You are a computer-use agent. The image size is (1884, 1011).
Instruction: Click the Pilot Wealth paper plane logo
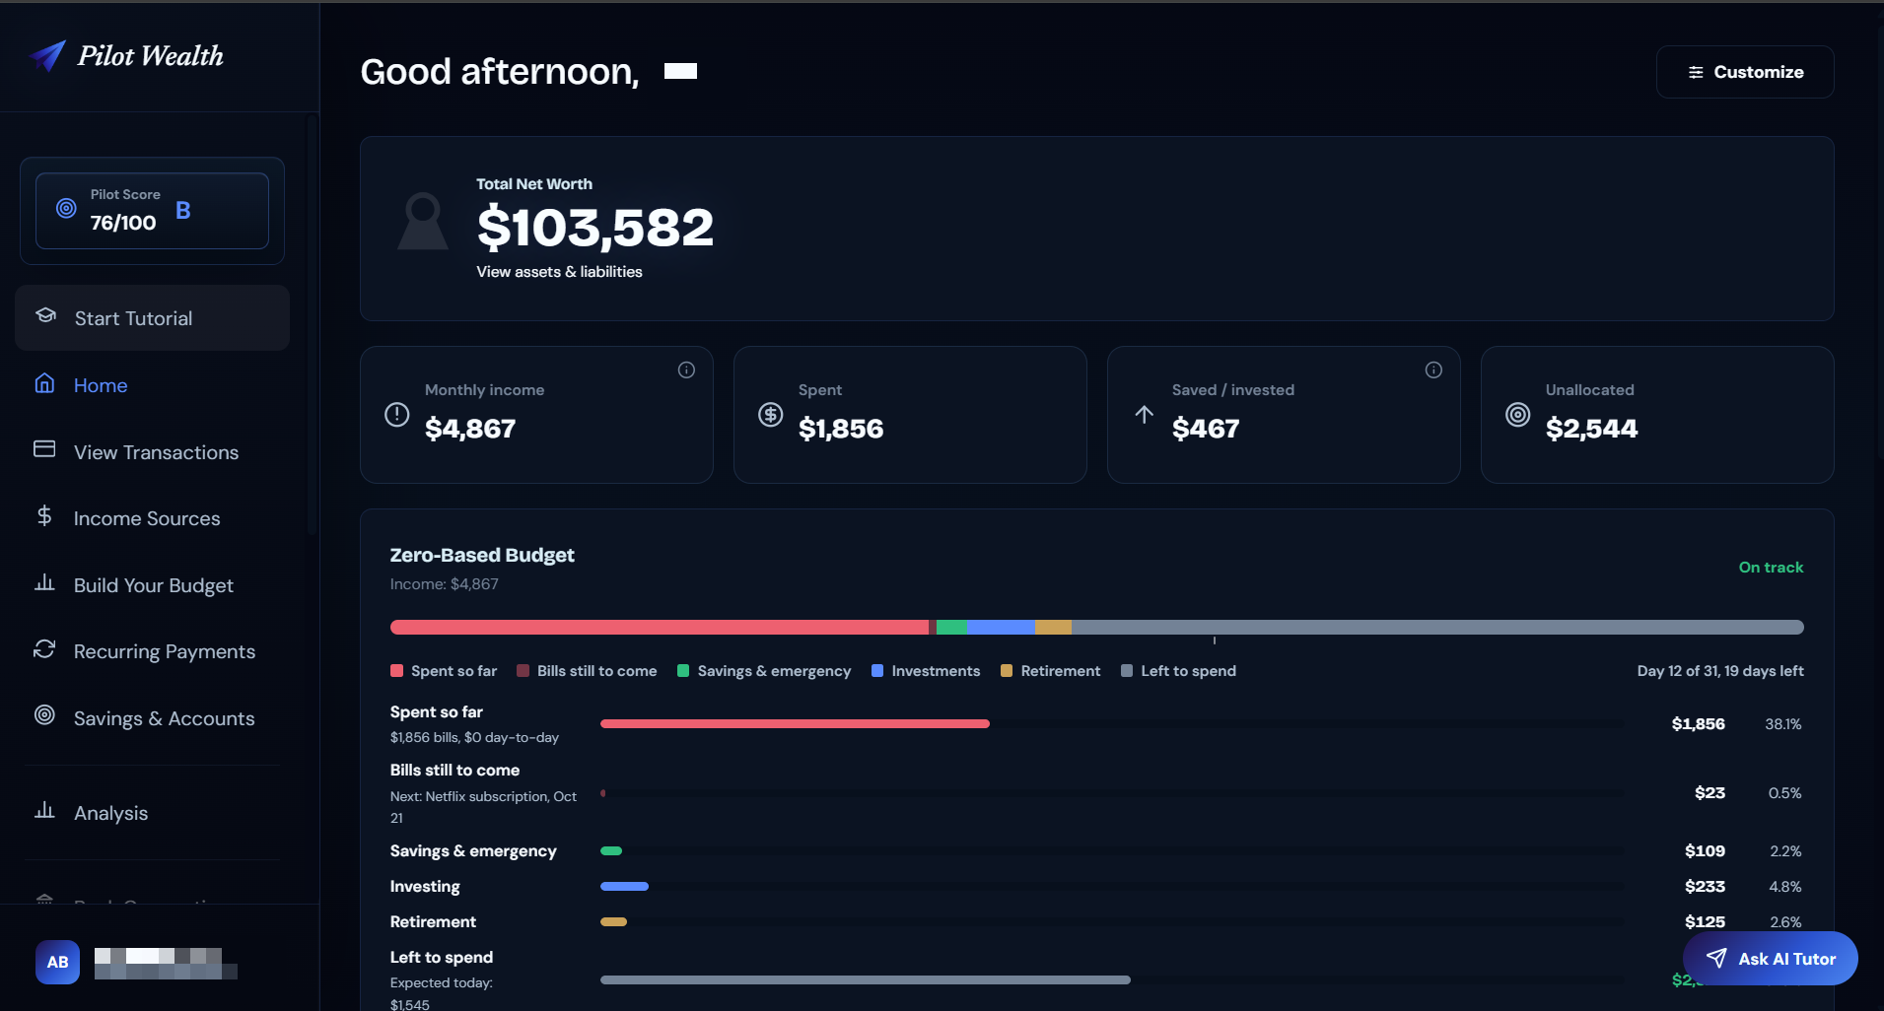47,56
